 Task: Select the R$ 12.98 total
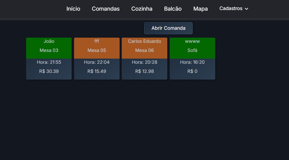tap(144, 71)
